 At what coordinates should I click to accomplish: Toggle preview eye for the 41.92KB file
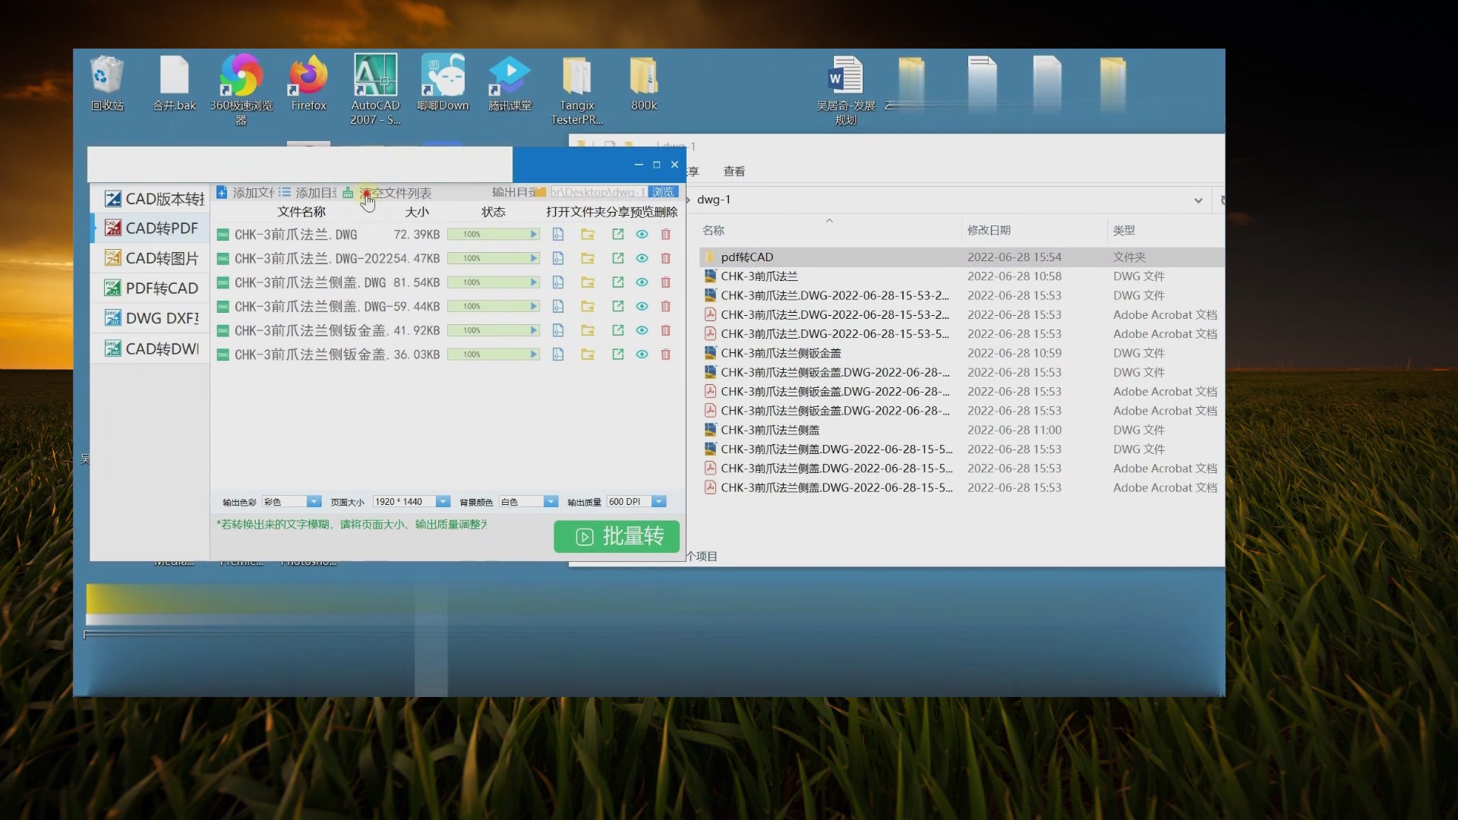coord(642,331)
